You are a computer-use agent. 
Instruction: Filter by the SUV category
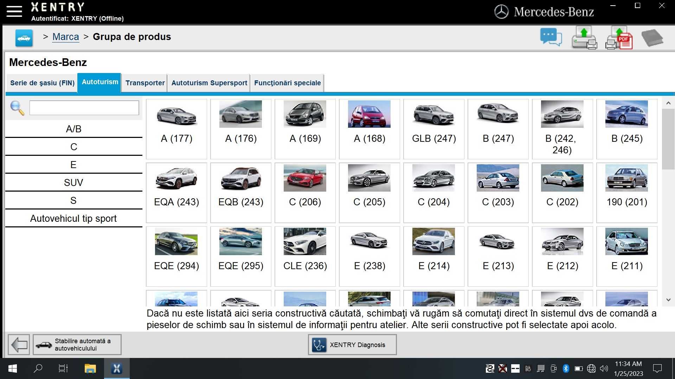[73, 183]
